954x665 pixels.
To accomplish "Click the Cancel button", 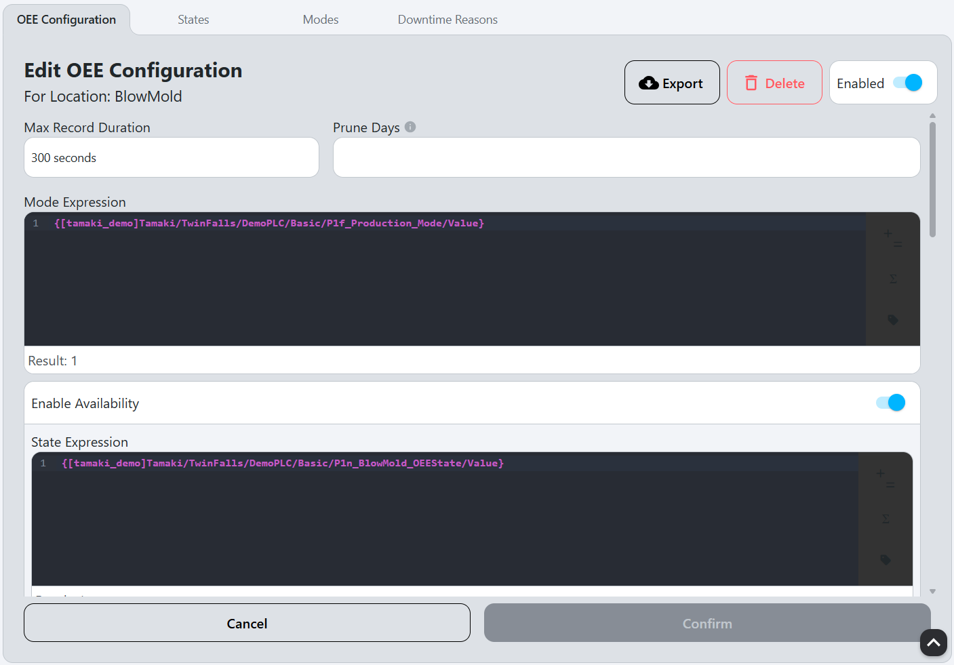I will [x=247, y=623].
